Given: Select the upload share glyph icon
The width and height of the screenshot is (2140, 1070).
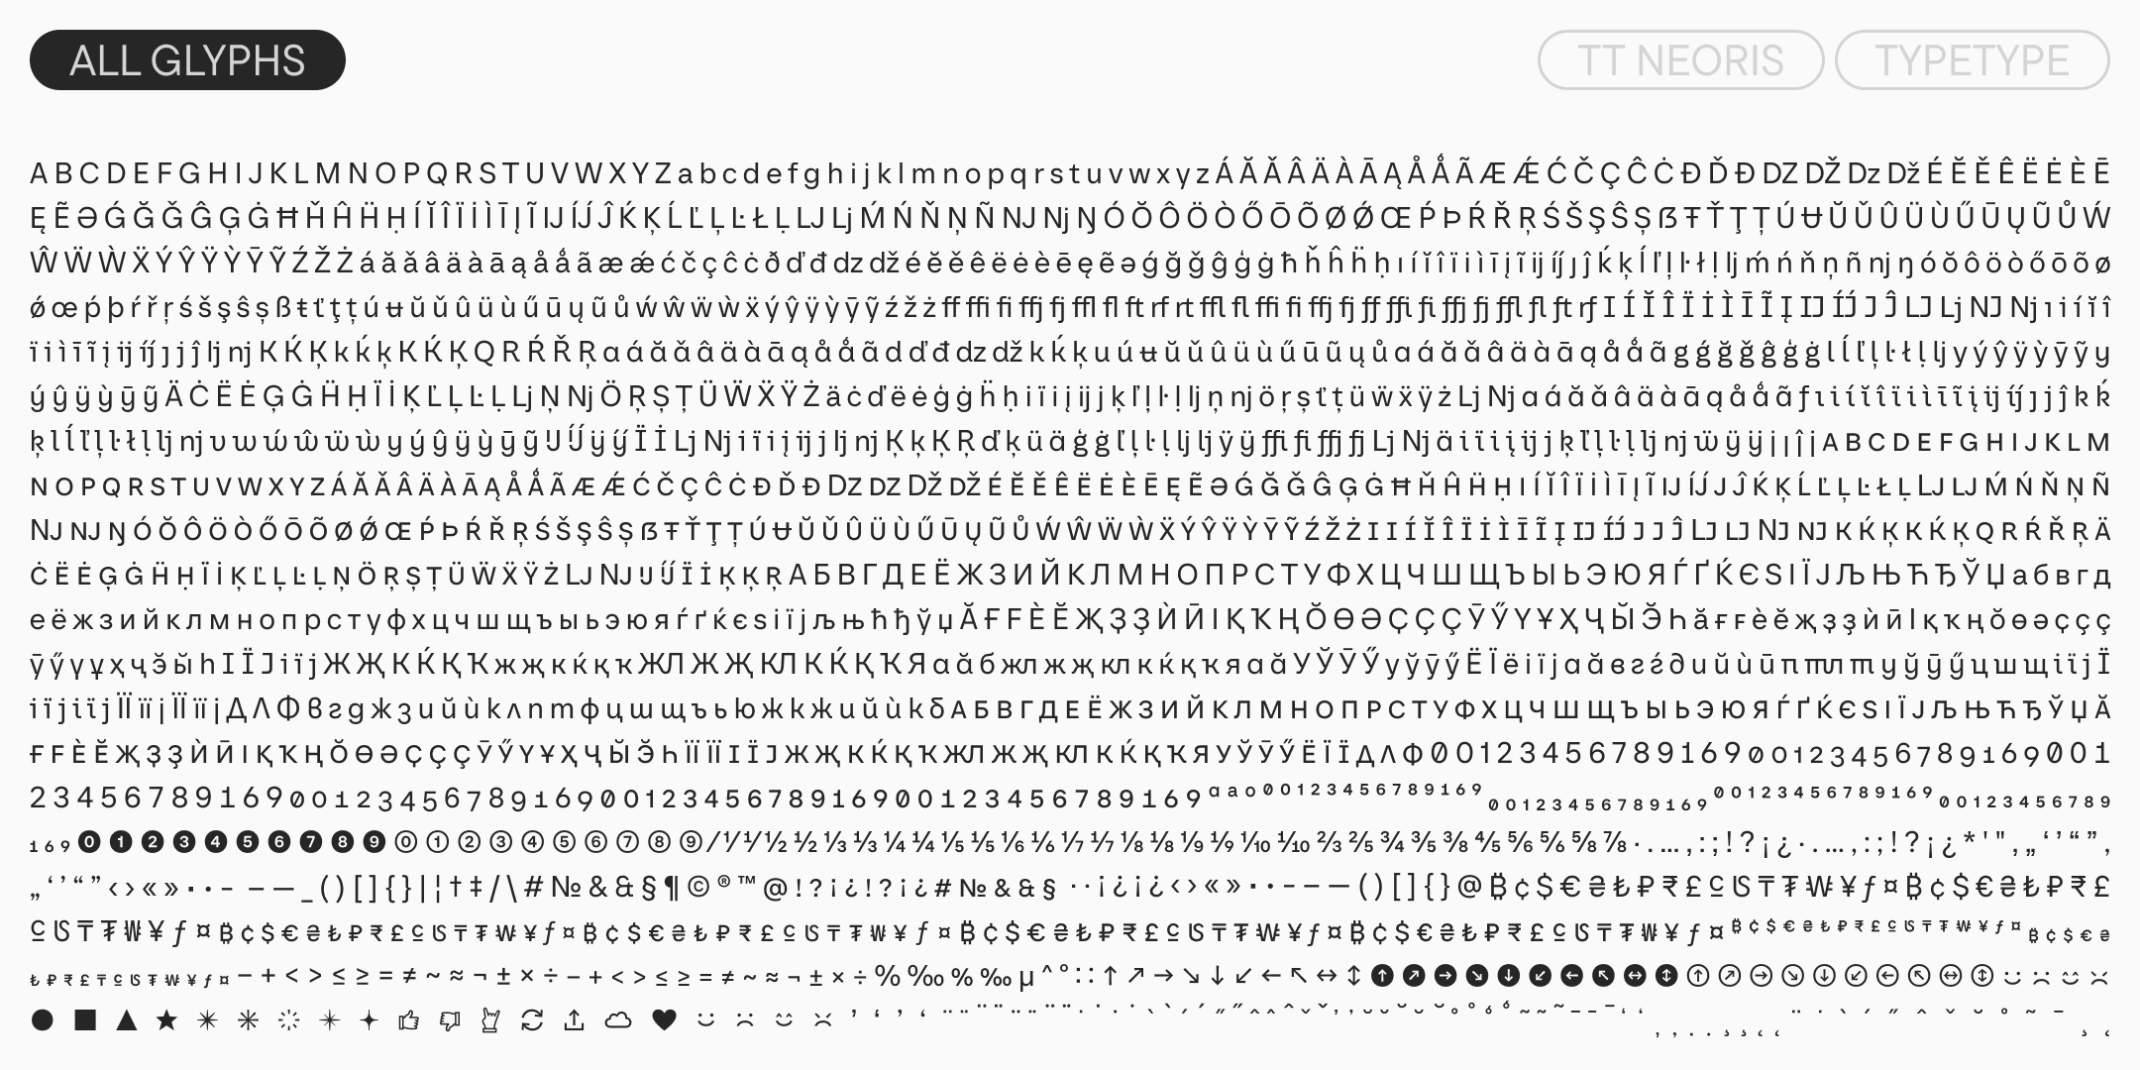Looking at the screenshot, I should point(574,1019).
